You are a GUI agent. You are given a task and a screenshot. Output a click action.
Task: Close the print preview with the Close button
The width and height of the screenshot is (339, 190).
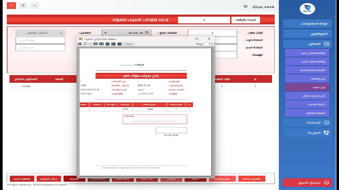pos(129,44)
